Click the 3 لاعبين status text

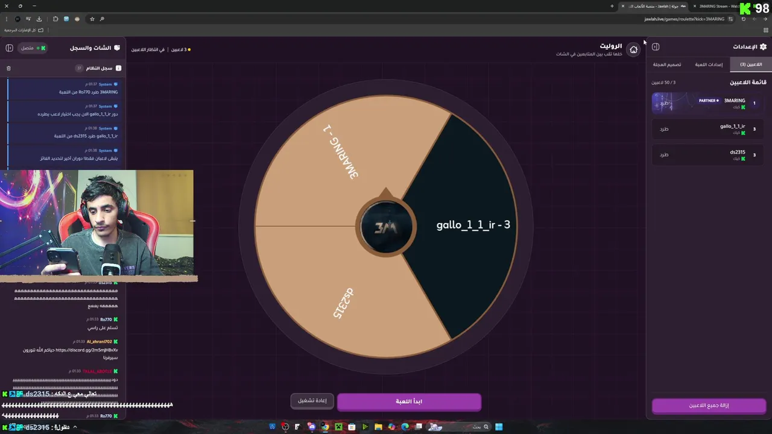coord(179,49)
